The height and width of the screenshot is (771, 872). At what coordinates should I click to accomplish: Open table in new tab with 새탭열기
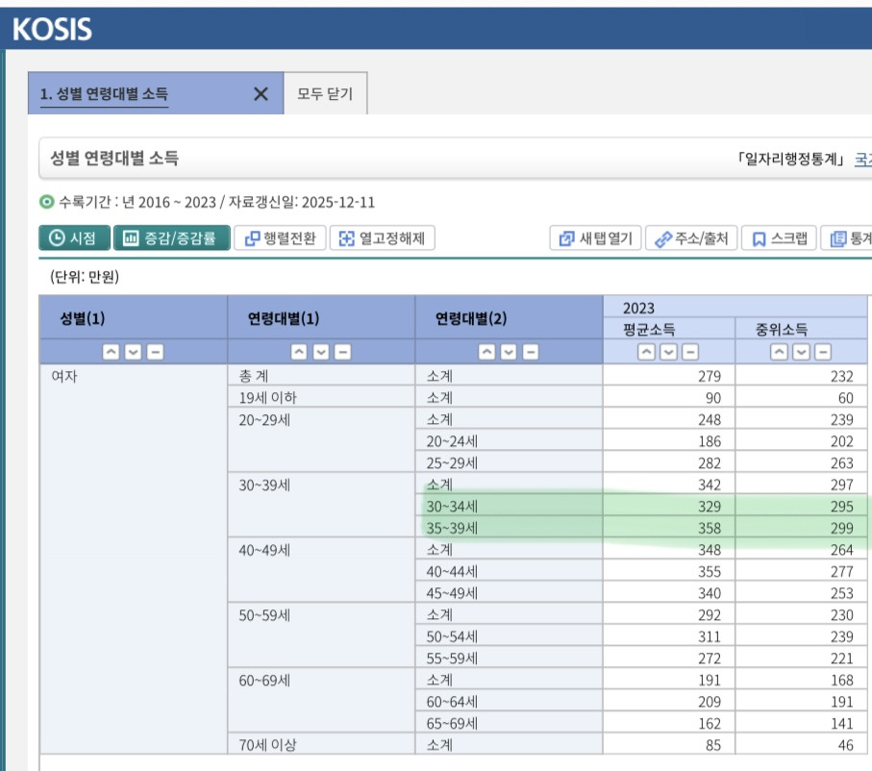point(596,238)
